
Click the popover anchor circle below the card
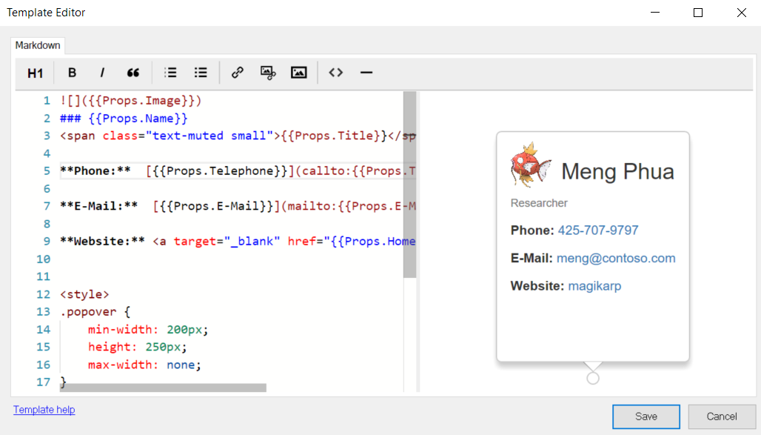pyautogui.click(x=593, y=378)
